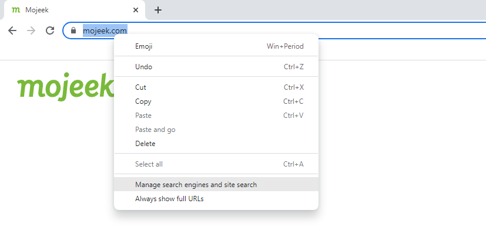This screenshot has width=486, height=234.
Task: Select Copy in the context menu
Action: coord(216,101)
